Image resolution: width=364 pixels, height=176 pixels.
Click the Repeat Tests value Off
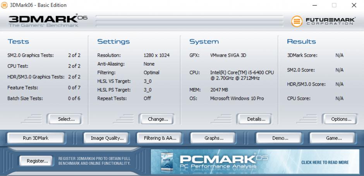147,98
